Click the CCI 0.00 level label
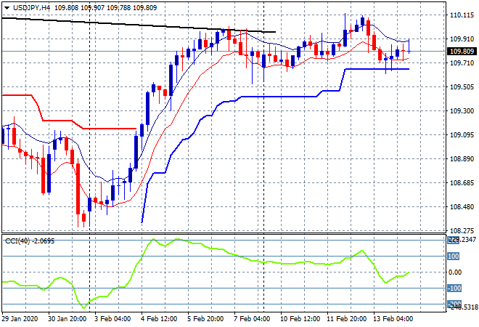479x327 pixels. [x=455, y=272]
